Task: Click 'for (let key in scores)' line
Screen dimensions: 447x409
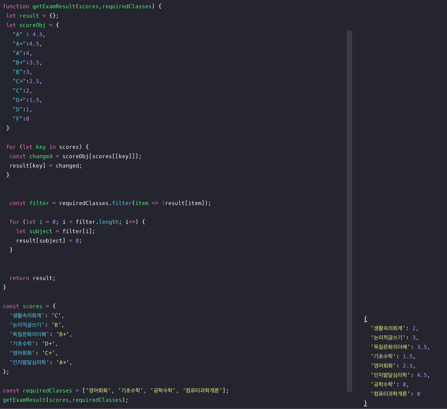Action: point(47,147)
